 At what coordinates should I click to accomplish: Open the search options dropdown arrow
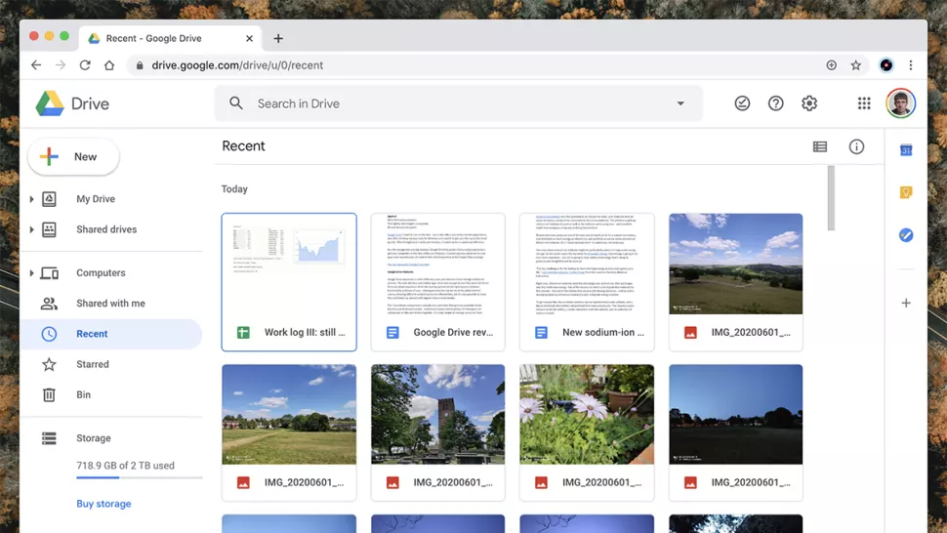[x=680, y=103]
